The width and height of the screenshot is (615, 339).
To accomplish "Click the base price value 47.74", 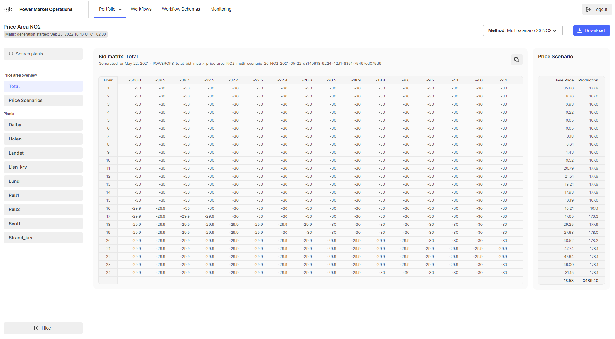I will tap(569, 249).
